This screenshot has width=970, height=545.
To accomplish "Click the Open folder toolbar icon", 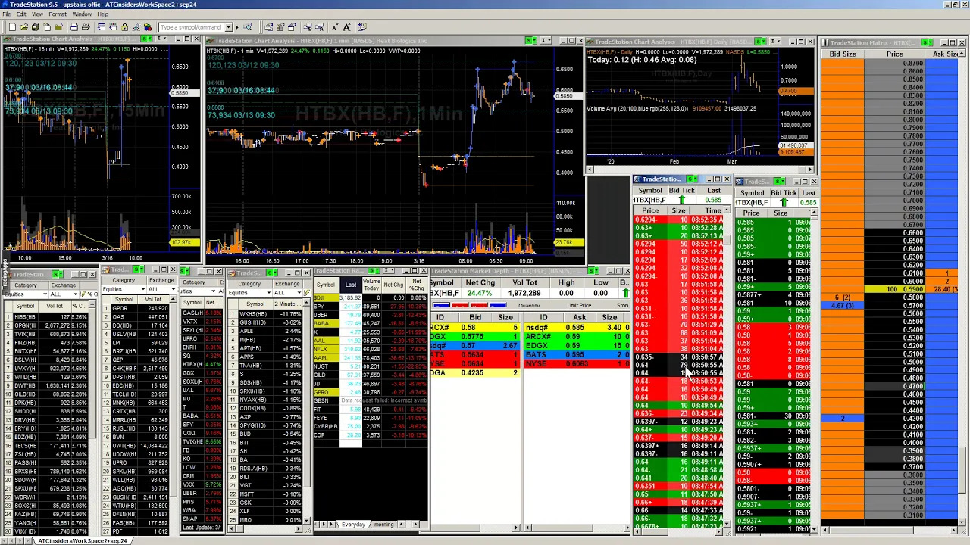I will coord(24,27).
